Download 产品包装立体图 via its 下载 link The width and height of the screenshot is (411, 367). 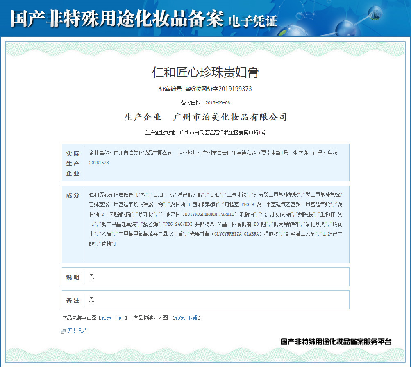193,318
